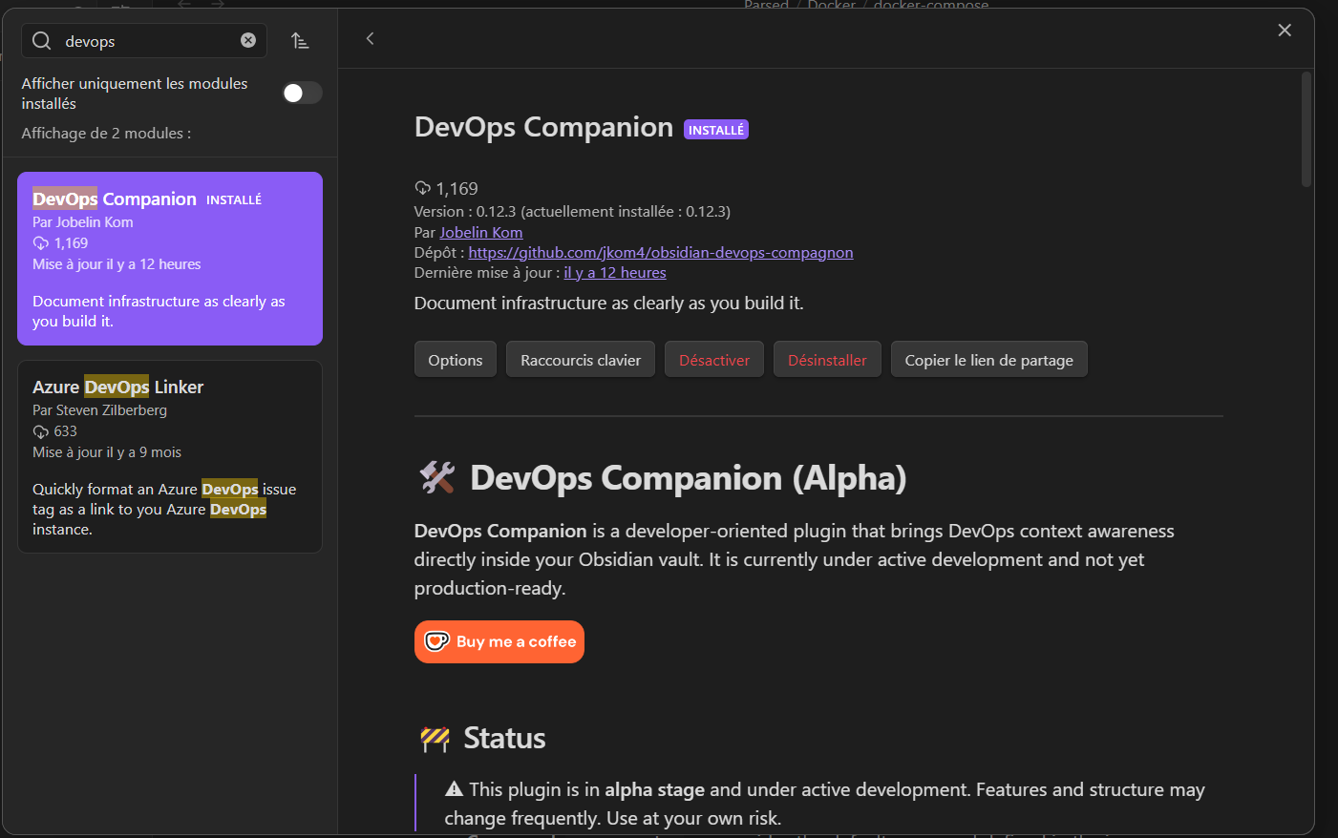Clear the devops search query
This screenshot has width=1338, height=838.
pos(248,40)
